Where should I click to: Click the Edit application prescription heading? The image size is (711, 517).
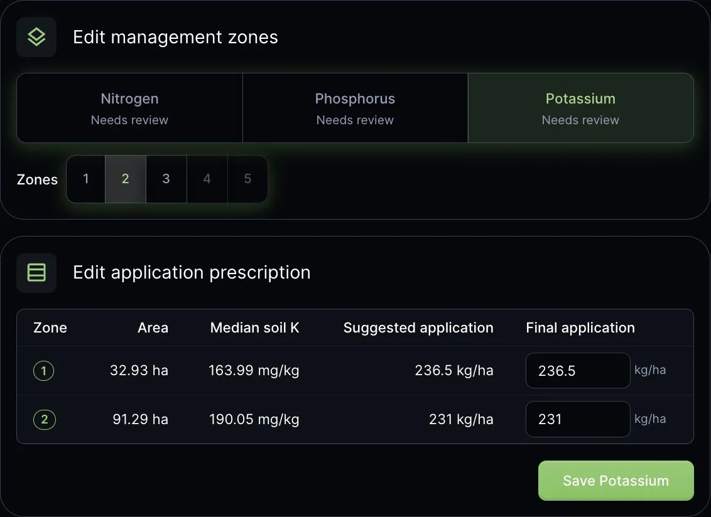point(192,273)
